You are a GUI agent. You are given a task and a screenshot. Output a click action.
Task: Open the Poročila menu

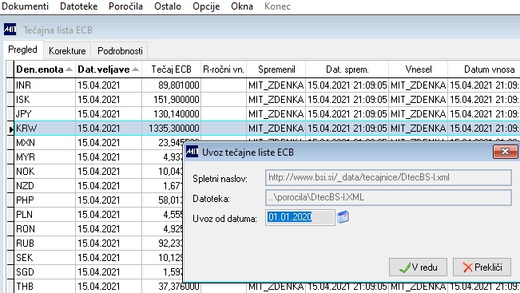[x=125, y=6]
